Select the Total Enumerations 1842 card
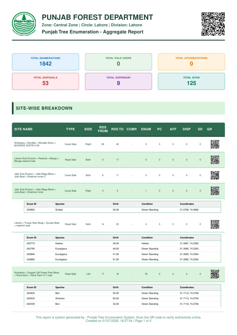This screenshot has width=237, height=335. (45, 62)
